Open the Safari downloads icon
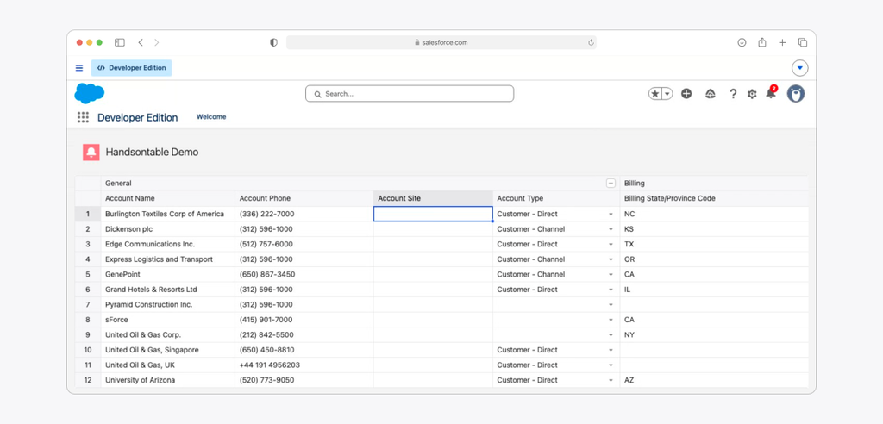The height and width of the screenshot is (424, 883). (x=742, y=42)
